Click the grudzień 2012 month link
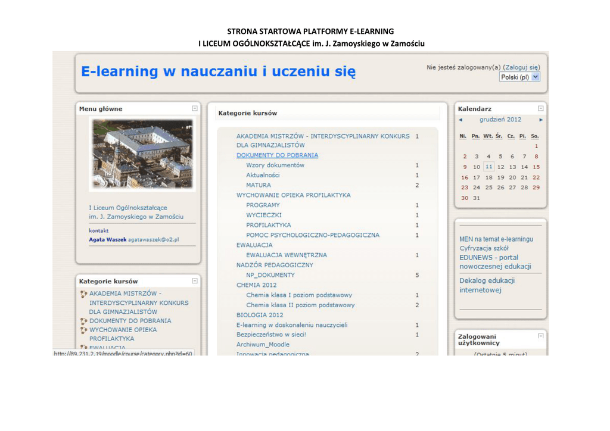This screenshot has height=431, width=610. pos(500,120)
